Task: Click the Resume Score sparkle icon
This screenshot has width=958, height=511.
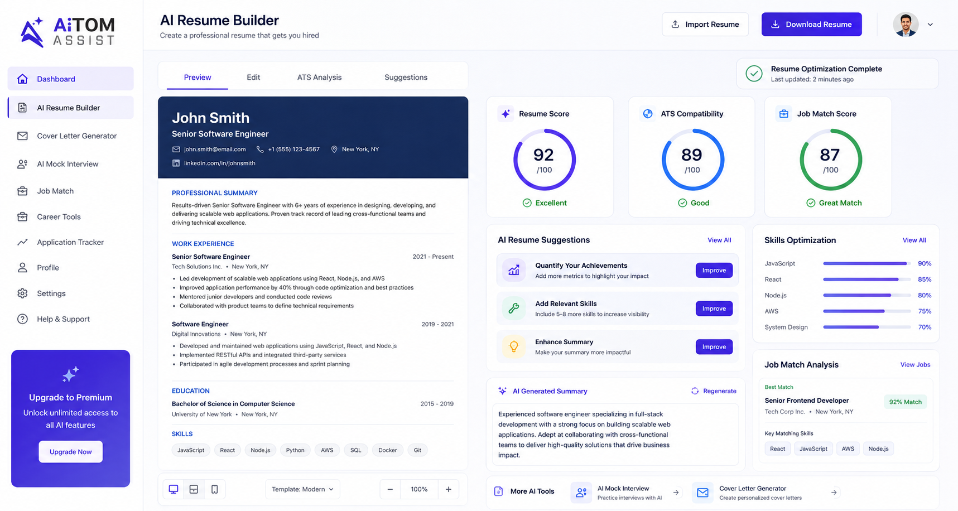Action: pos(506,114)
